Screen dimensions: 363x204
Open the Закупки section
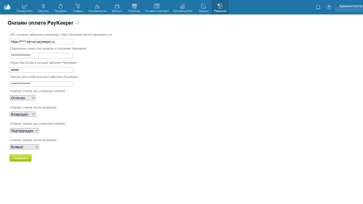[43, 8]
